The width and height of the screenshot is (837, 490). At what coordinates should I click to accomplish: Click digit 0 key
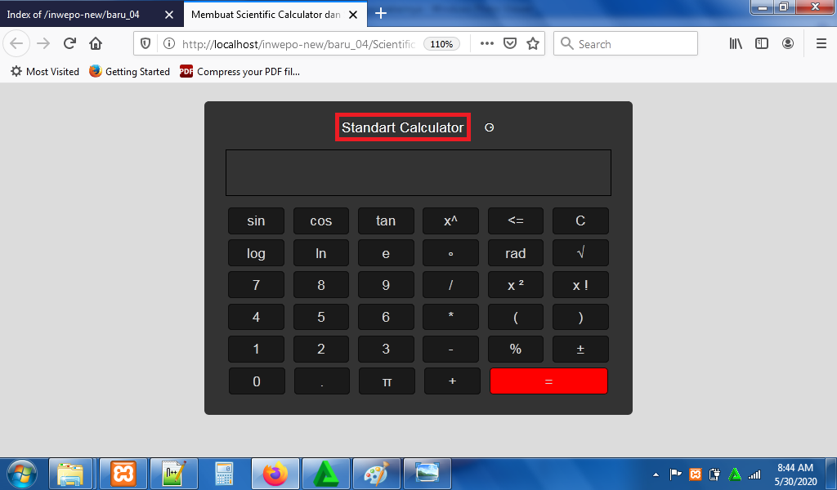click(x=257, y=381)
